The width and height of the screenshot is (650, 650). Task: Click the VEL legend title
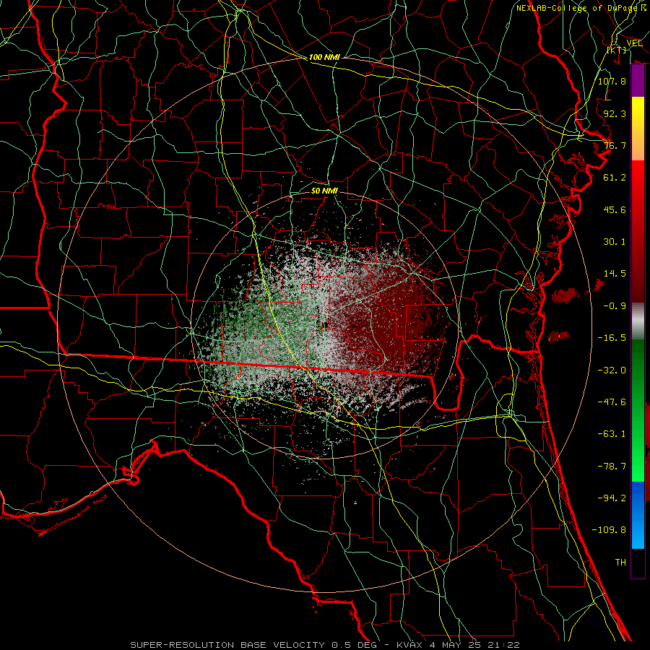click(x=634, y=43)
